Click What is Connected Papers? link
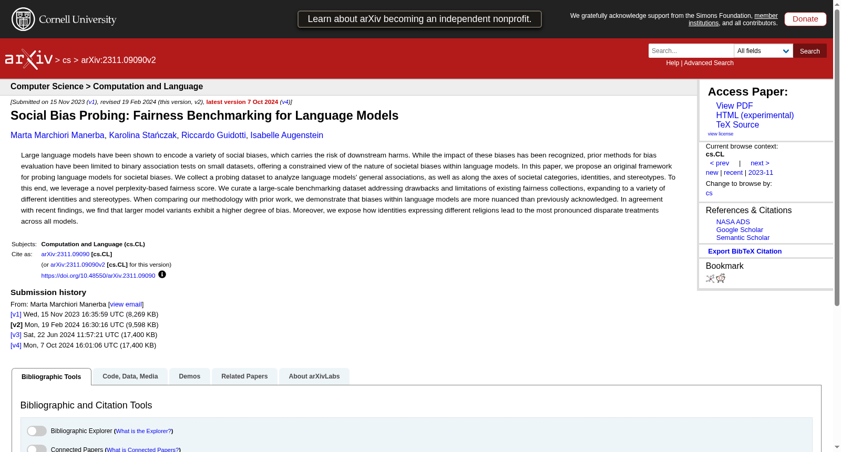This screenshot has width=841, height=452. click(143, 449)
